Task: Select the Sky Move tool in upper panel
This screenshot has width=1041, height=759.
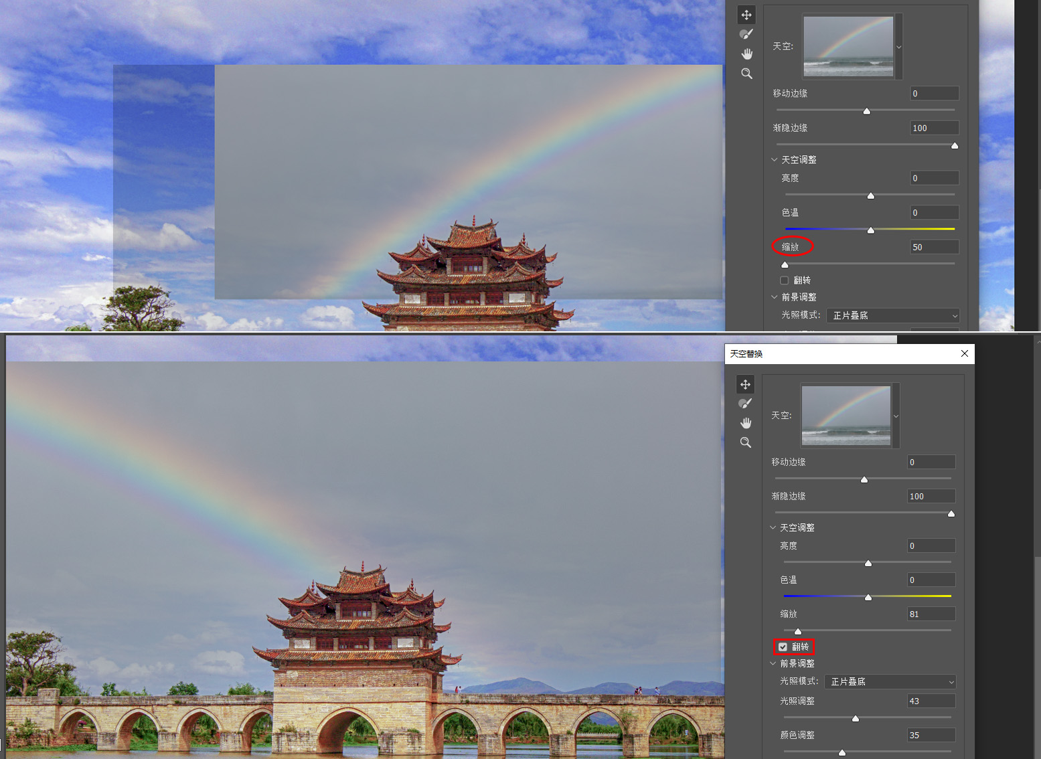Action: (746, 15)
